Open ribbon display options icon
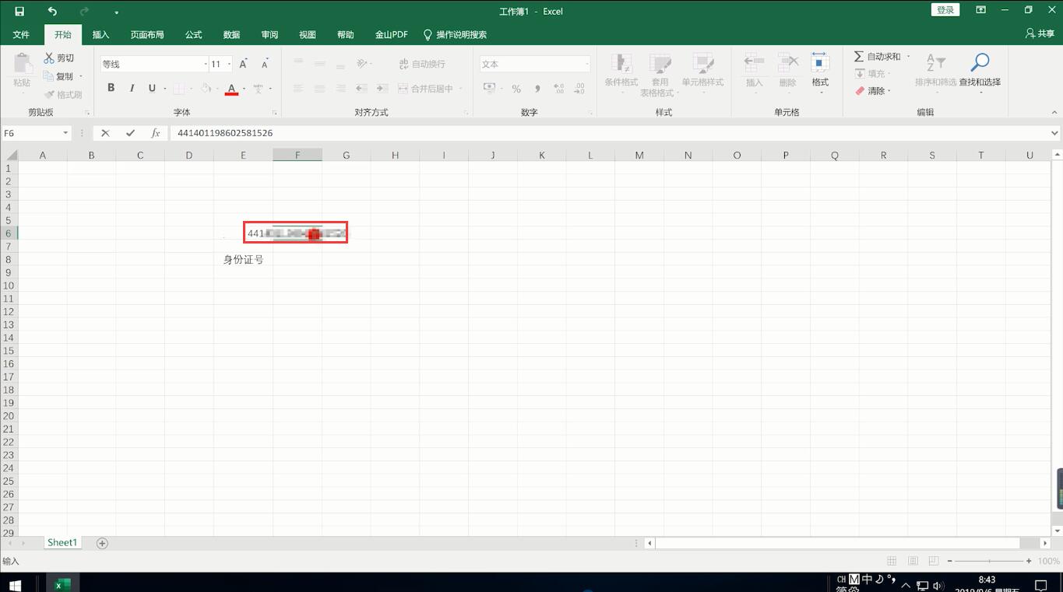1063x592 pixels. click(981, 10)
